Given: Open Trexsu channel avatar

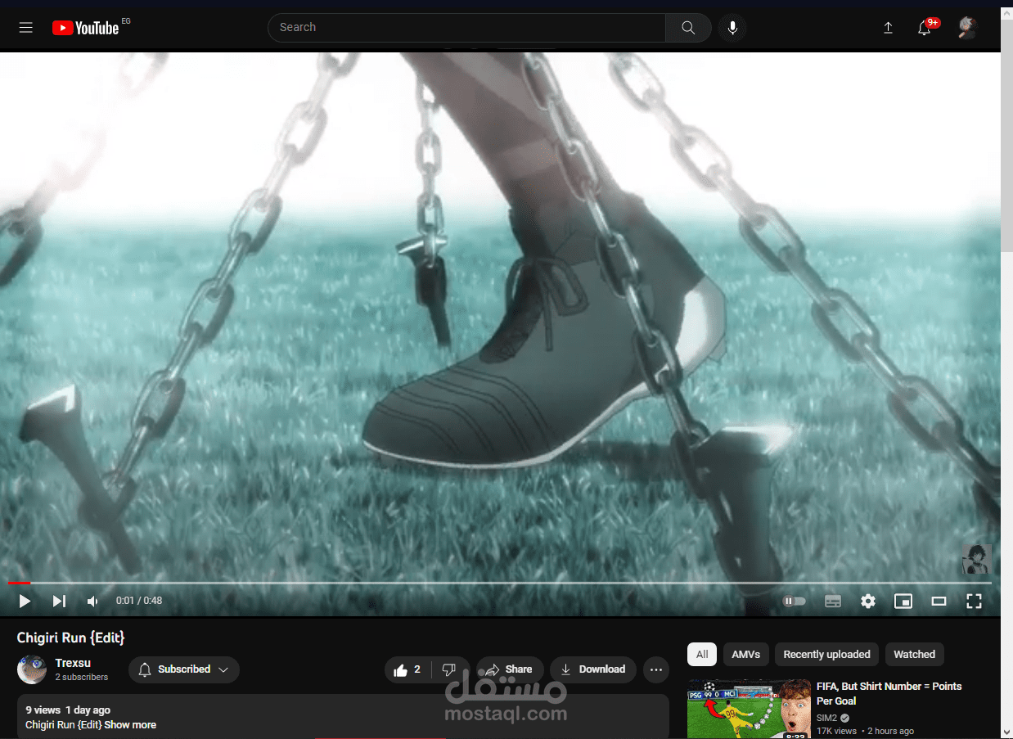Looking at the screenshot, I should click(32, 669).
